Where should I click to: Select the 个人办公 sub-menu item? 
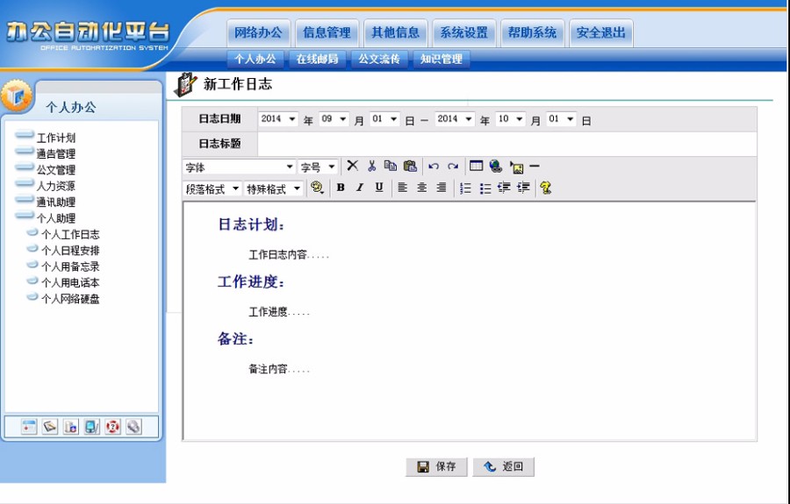[x=255, y=59]
